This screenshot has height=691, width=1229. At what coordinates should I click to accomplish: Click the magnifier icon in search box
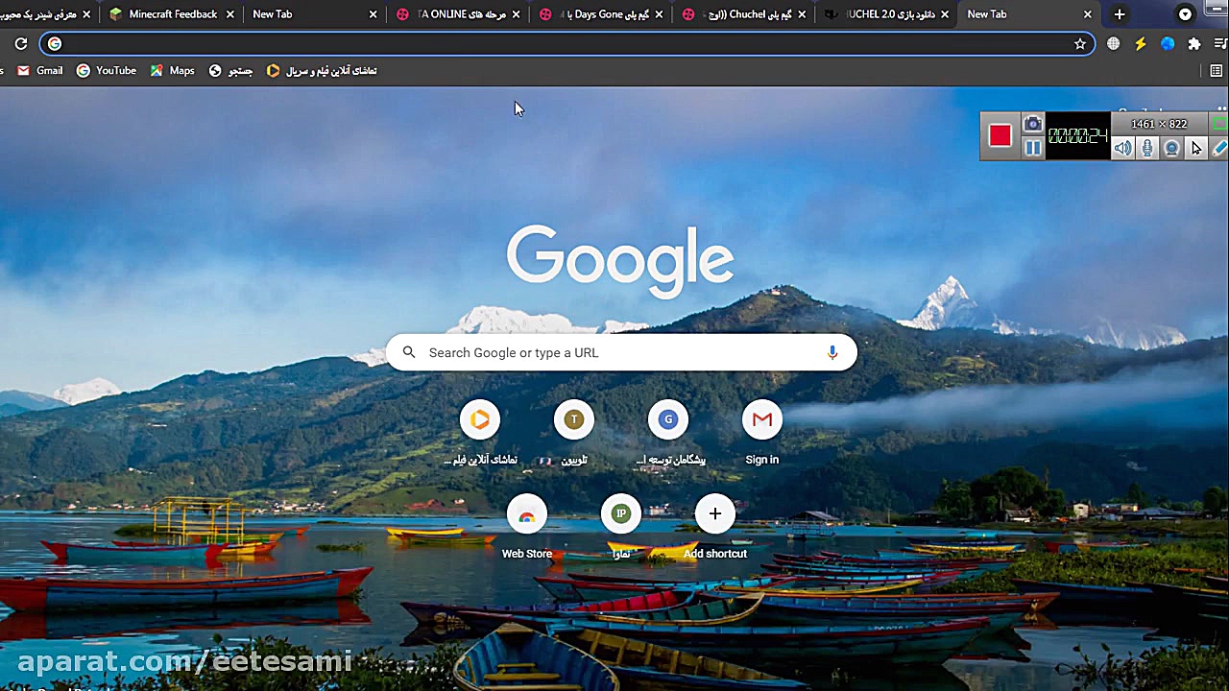(409, 353)
